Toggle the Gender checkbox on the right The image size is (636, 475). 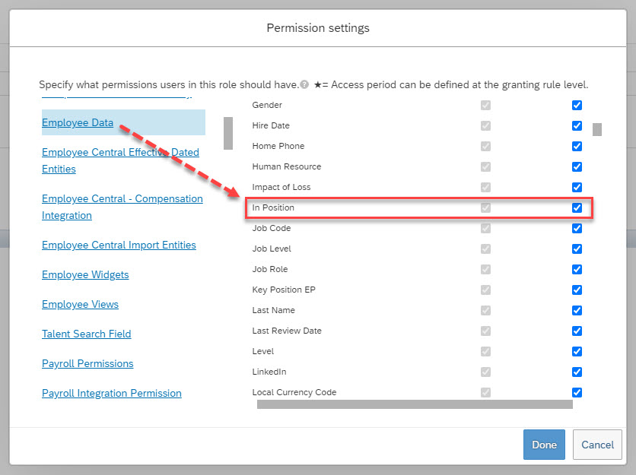(577, 105)
